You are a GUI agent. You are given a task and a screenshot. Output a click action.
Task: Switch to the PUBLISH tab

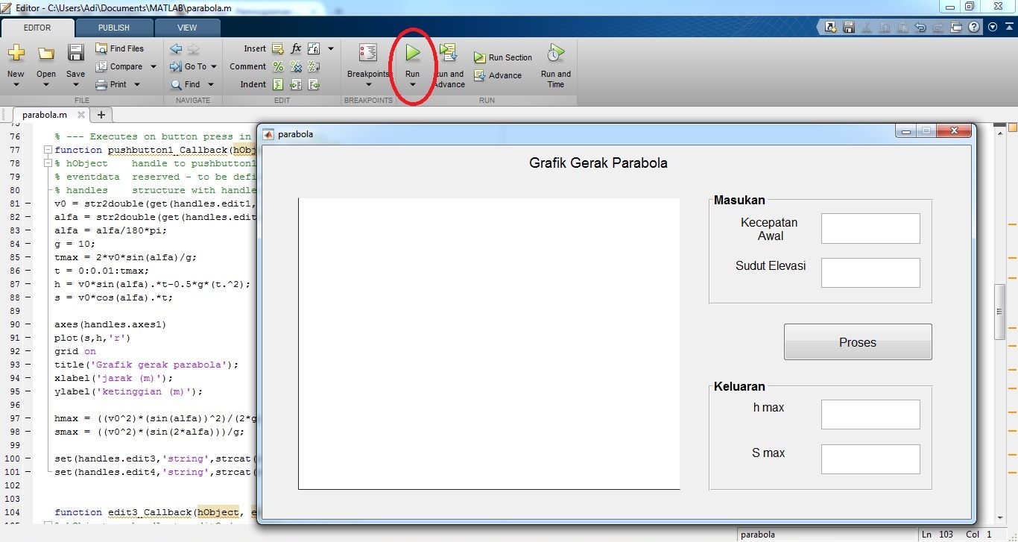(x=114, y=28)
